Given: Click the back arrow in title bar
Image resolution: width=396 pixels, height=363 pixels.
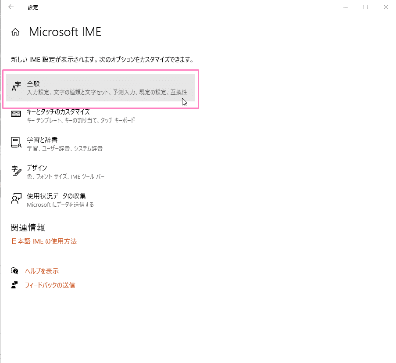Looking at the screenshot, I should pos(11,7).
